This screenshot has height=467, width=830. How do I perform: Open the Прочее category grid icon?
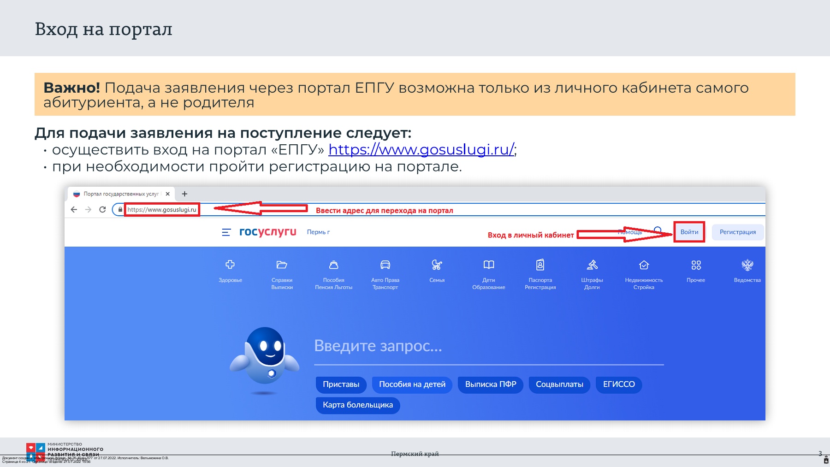[696, 265]
